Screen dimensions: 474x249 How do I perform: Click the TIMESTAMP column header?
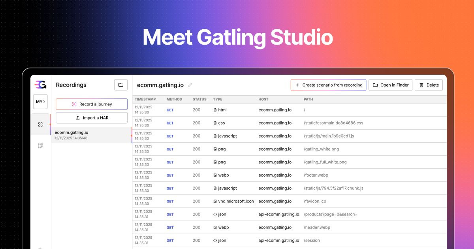coord(145,99)
